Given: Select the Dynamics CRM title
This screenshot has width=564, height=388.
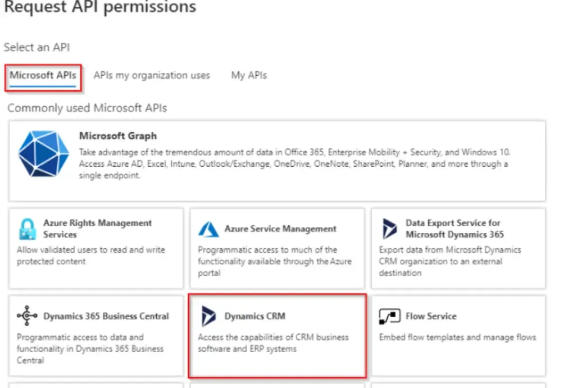Looking at the screenshot, I should [x=254, y=316].
